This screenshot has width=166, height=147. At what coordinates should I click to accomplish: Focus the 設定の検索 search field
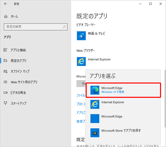[36, 27]
